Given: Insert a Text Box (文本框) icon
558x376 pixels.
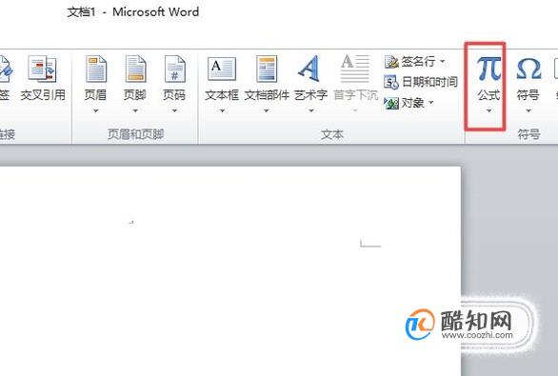Looking at the screenshot, I should 222,69.
